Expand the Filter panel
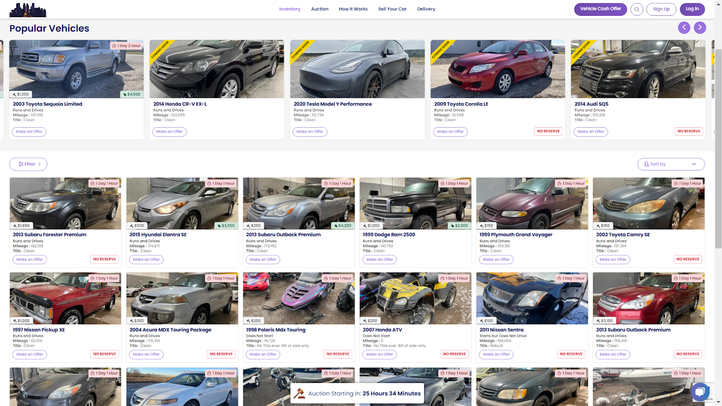722x406 pixels. tap(28, 164)
